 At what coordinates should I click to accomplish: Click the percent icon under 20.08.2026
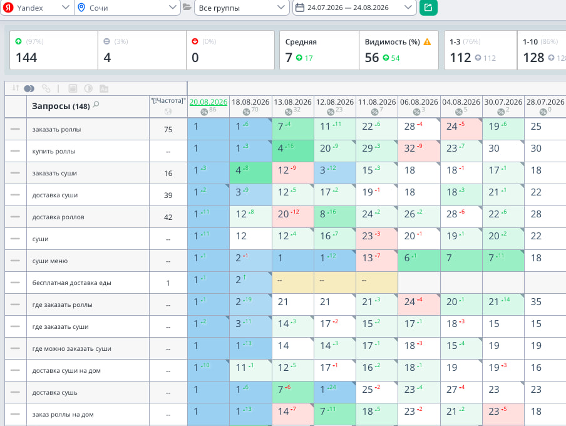click(x=204, y=112)
